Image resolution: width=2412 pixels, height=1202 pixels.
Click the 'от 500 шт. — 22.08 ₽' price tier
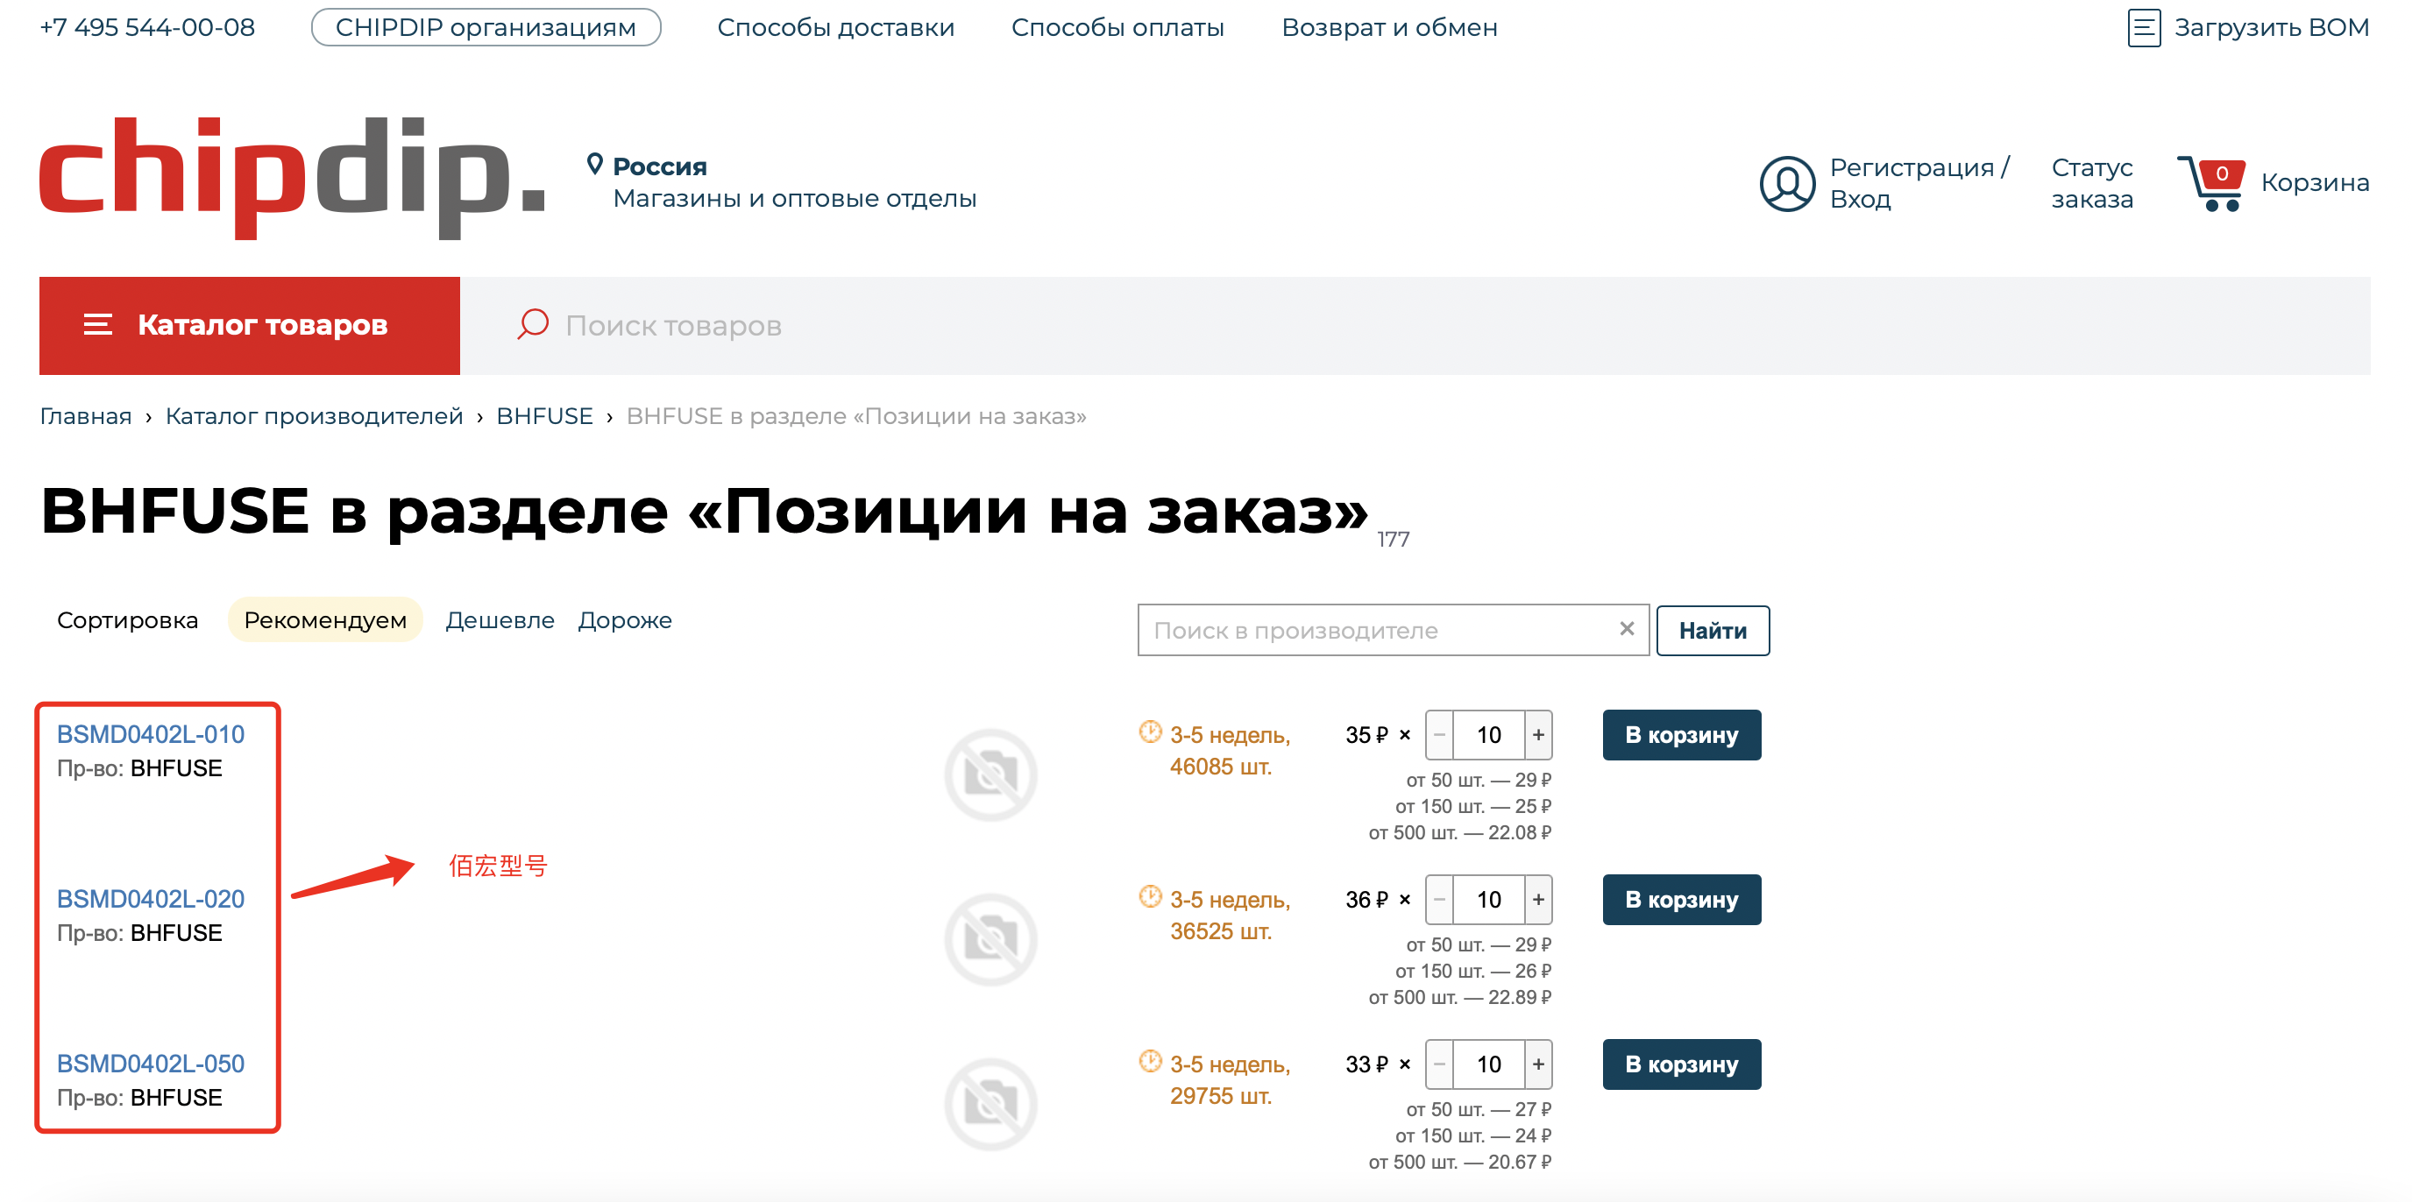(1460, 832)
